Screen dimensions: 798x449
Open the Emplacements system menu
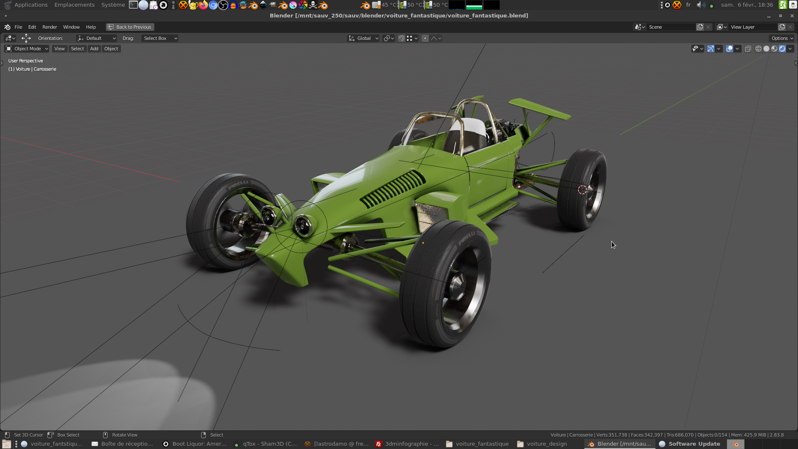(74, 5)
